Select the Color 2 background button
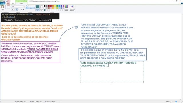Screen dimensions: 183x103 pos(41,8)
